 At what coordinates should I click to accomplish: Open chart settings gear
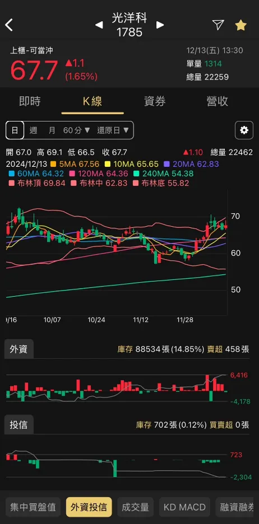[x=244, y=130]
